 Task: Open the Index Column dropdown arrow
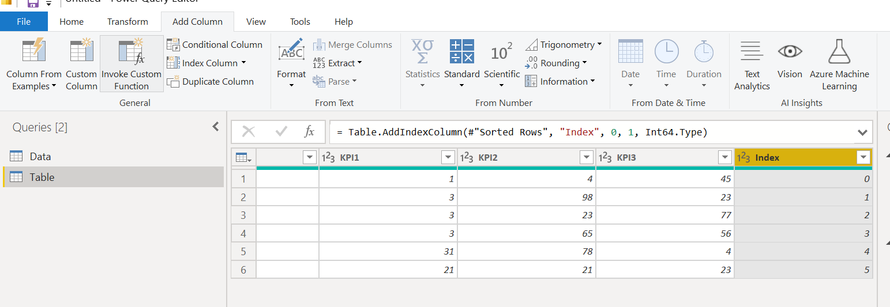point(243,63)
